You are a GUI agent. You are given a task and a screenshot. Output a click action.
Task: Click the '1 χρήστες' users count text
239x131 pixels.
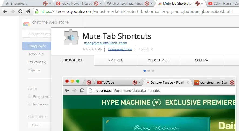coord(146,49)
